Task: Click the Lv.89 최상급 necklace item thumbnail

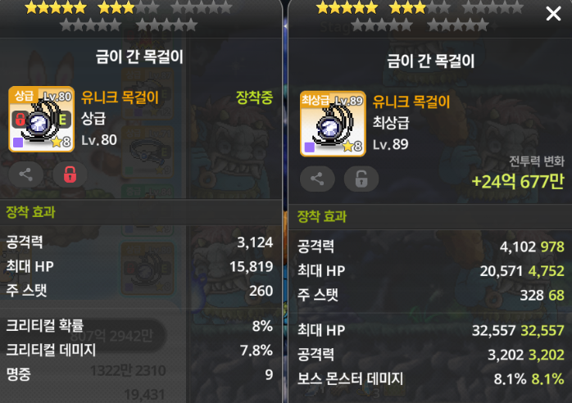Action: pyautogui.click(x=333, y=124)
